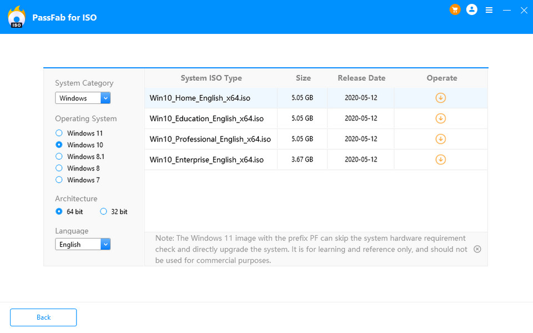533x333 pixels.
Task: Click release date of the Enterprise ISO
Action: pos(361,159)
